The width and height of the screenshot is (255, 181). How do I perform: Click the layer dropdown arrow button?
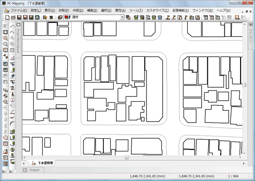tap(122, 17)
